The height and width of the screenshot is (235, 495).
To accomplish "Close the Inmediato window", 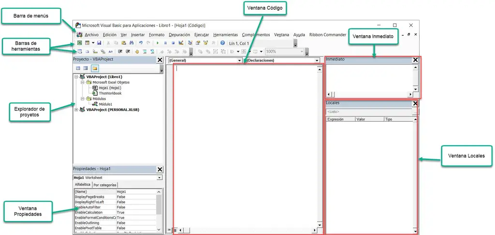I will tap(415, 60).
